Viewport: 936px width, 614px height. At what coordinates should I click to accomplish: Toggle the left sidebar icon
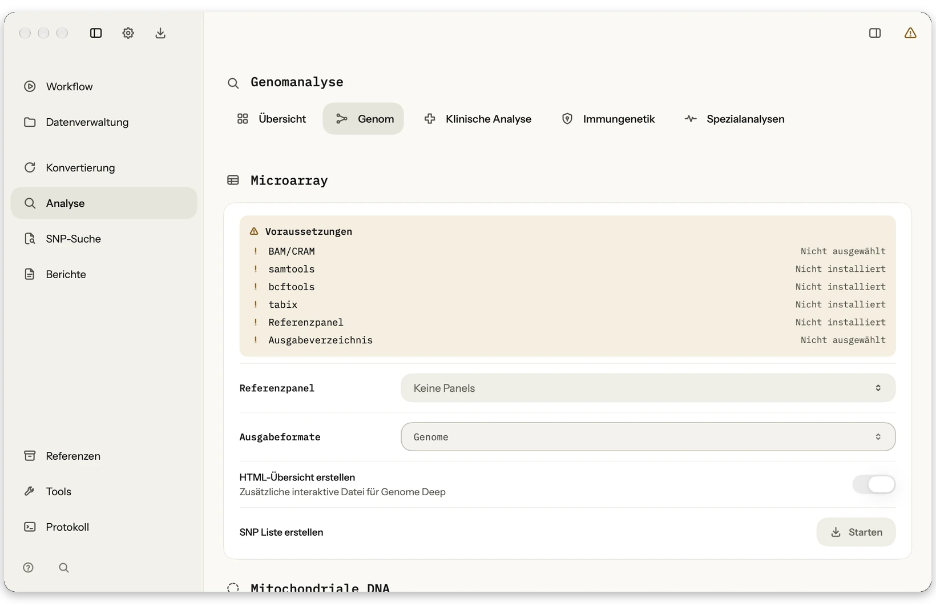(x=96, y=33)
